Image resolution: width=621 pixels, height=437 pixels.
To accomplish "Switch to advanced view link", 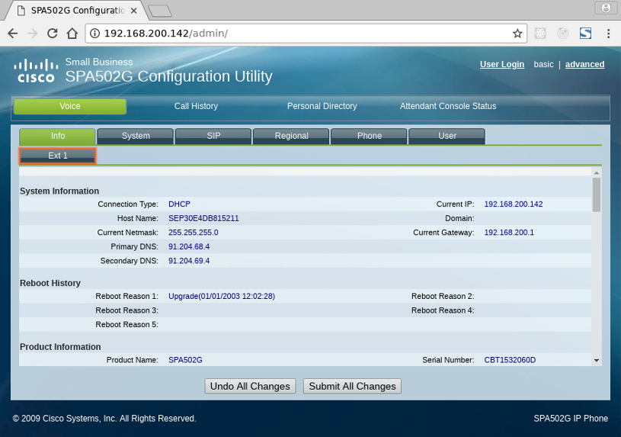I will pos(584,64).
